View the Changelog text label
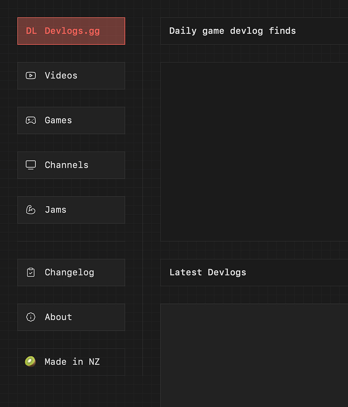This screenshot has width=348, height=407. coord(69,273)
